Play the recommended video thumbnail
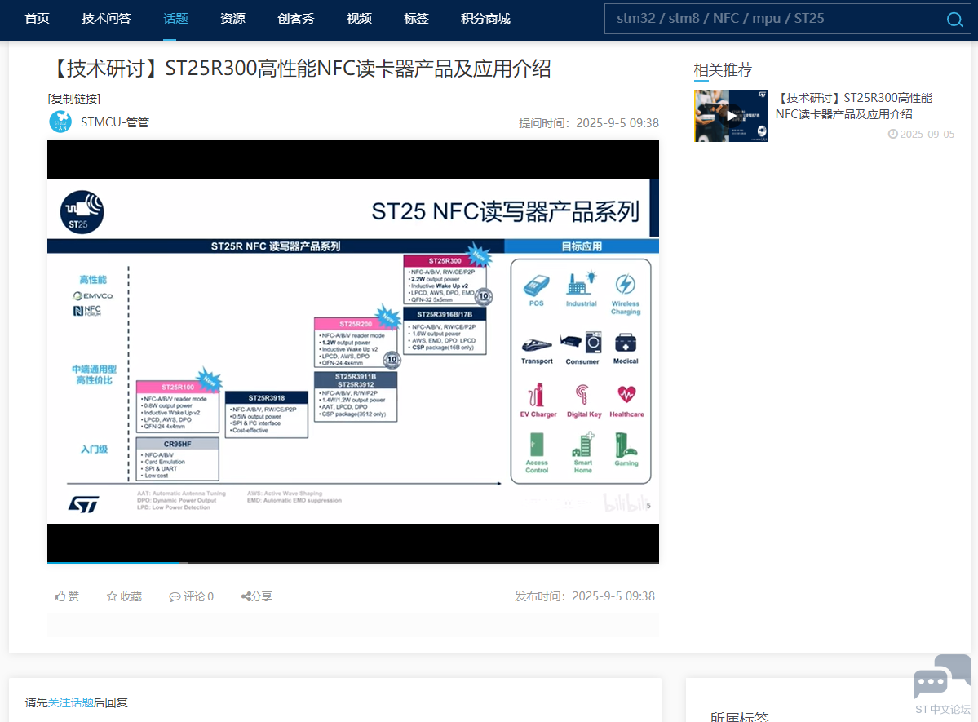Viewport: 978px width, 722px height. pos(730,116)
